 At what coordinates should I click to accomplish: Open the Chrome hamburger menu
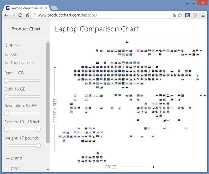(x=203, y=15)
